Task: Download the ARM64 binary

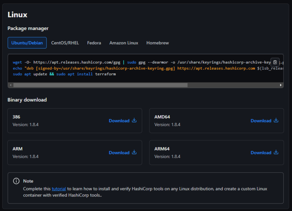Action: 265,152
